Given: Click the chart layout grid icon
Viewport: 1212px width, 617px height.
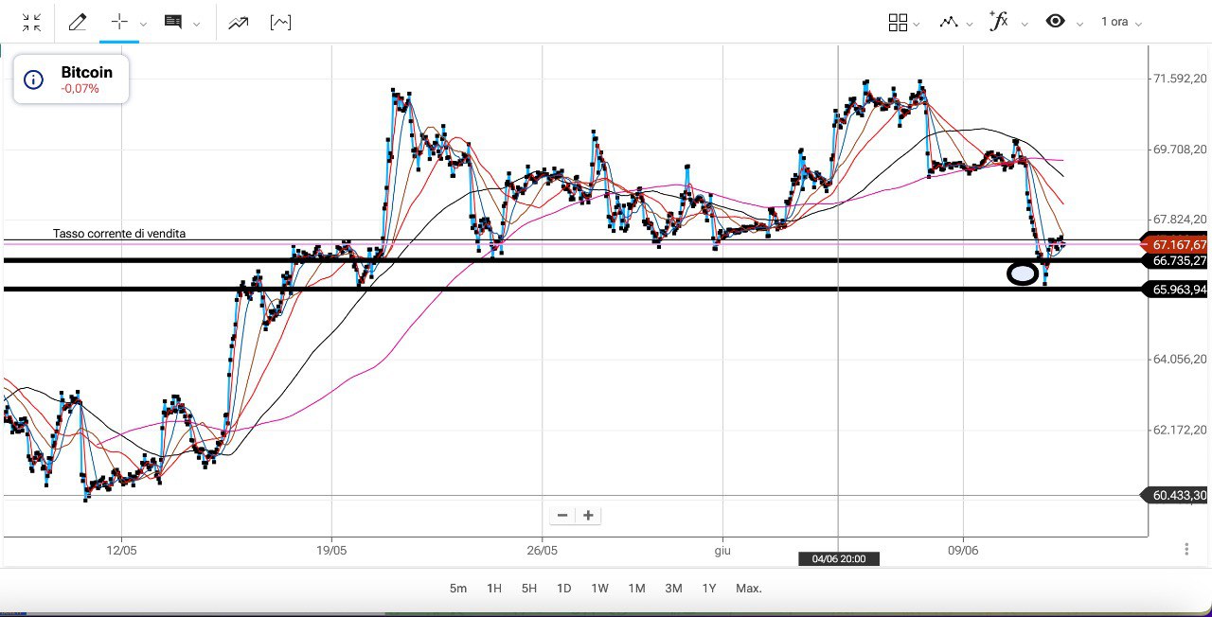Looking at the screenshot, I should tap(898, 23).
